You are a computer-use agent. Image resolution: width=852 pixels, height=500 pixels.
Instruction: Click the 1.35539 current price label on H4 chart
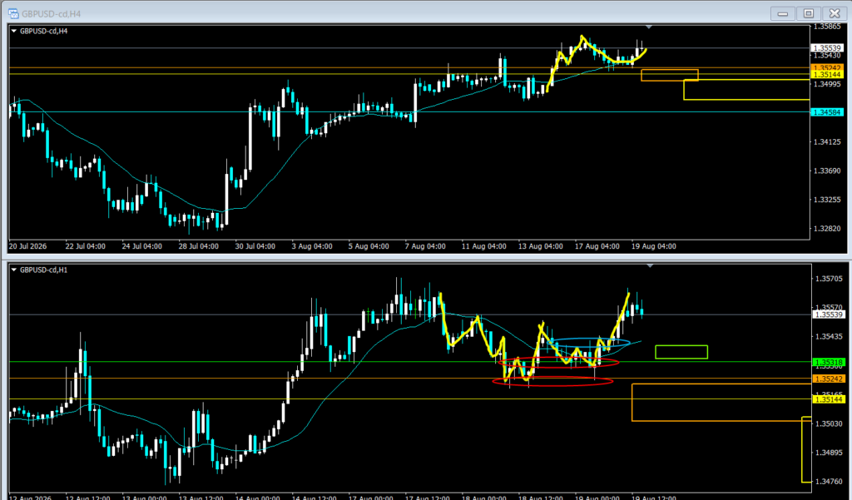[x=827, y=47]
